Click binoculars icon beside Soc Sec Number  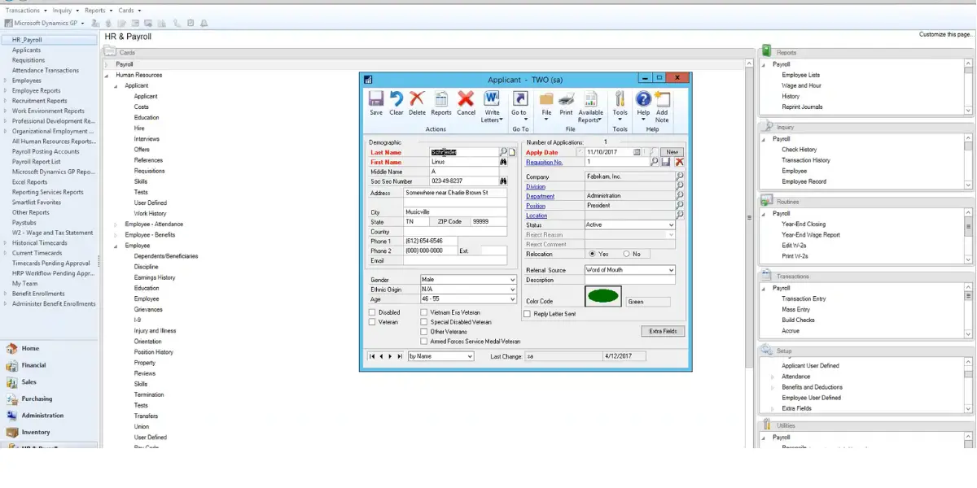[x=503, y=181]
